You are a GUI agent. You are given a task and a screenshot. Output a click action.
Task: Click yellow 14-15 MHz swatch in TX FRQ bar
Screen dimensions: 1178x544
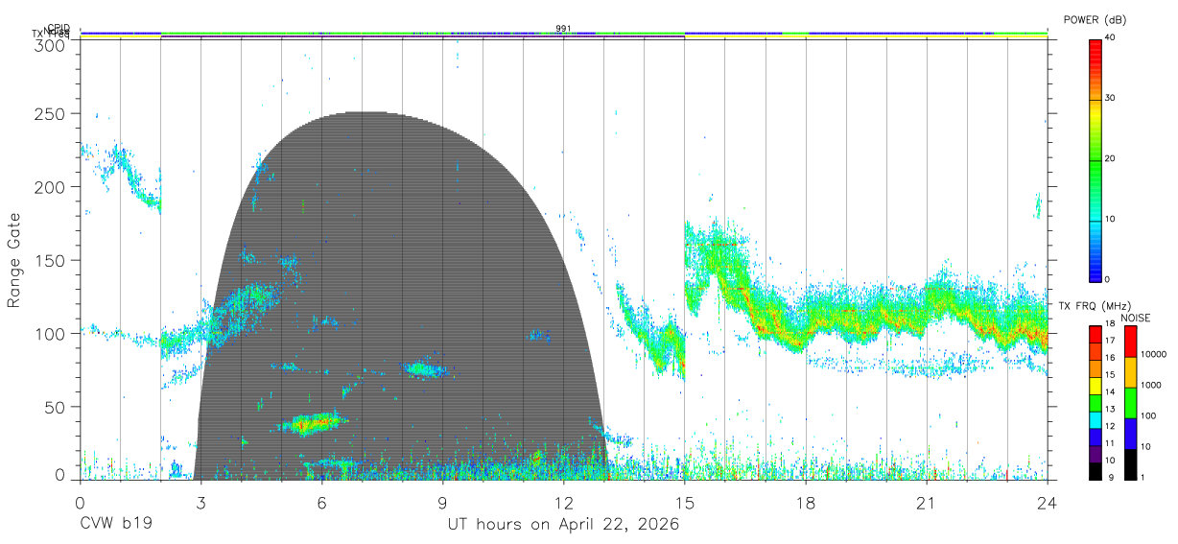[x=1096, y=384]
